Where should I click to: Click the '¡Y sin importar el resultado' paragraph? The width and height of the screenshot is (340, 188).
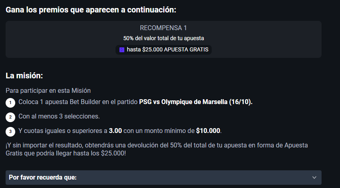tap(157, 149)
